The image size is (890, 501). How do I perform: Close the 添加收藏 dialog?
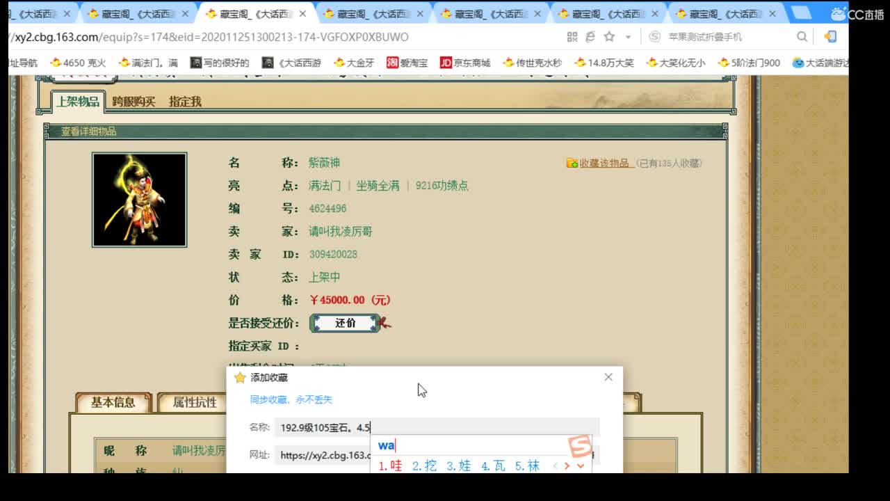608,377
